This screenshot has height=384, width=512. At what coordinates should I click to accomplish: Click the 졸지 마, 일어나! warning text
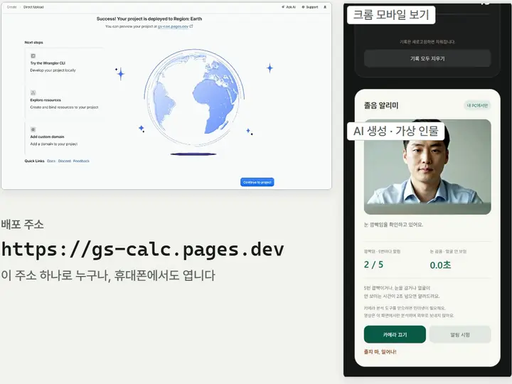pos(380,352)
